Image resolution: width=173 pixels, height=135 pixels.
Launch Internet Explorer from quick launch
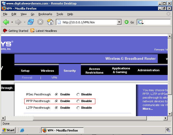(x=22, y=130)
